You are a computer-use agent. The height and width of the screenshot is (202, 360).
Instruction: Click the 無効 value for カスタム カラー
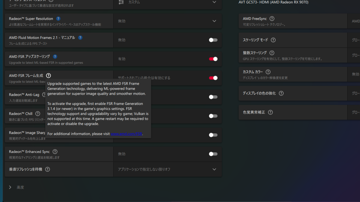click(x=355, y=74)
